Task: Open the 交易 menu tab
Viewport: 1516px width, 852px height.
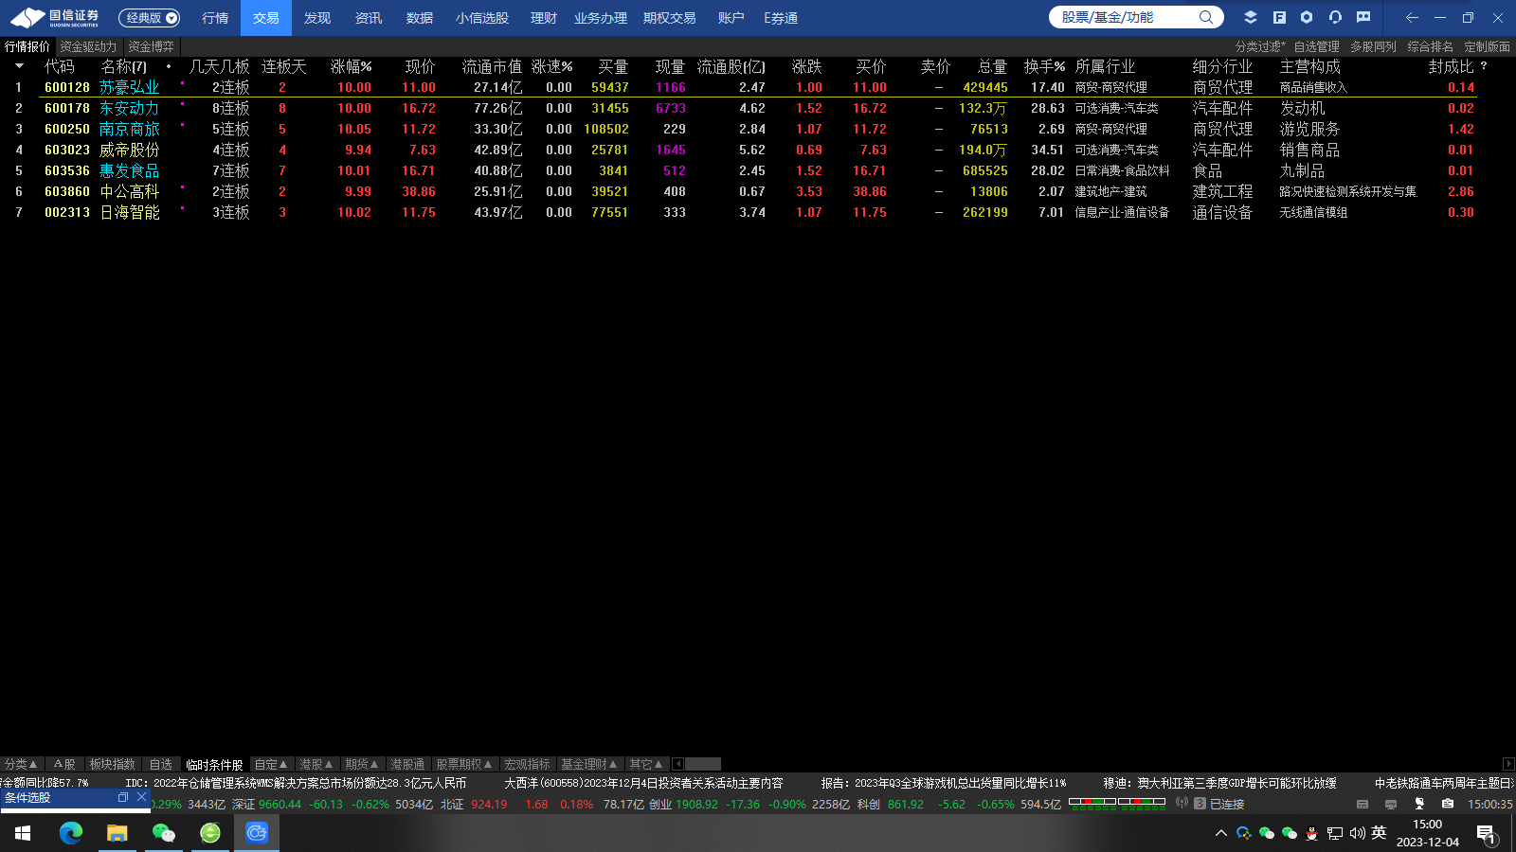Action: tap(266, 18)
